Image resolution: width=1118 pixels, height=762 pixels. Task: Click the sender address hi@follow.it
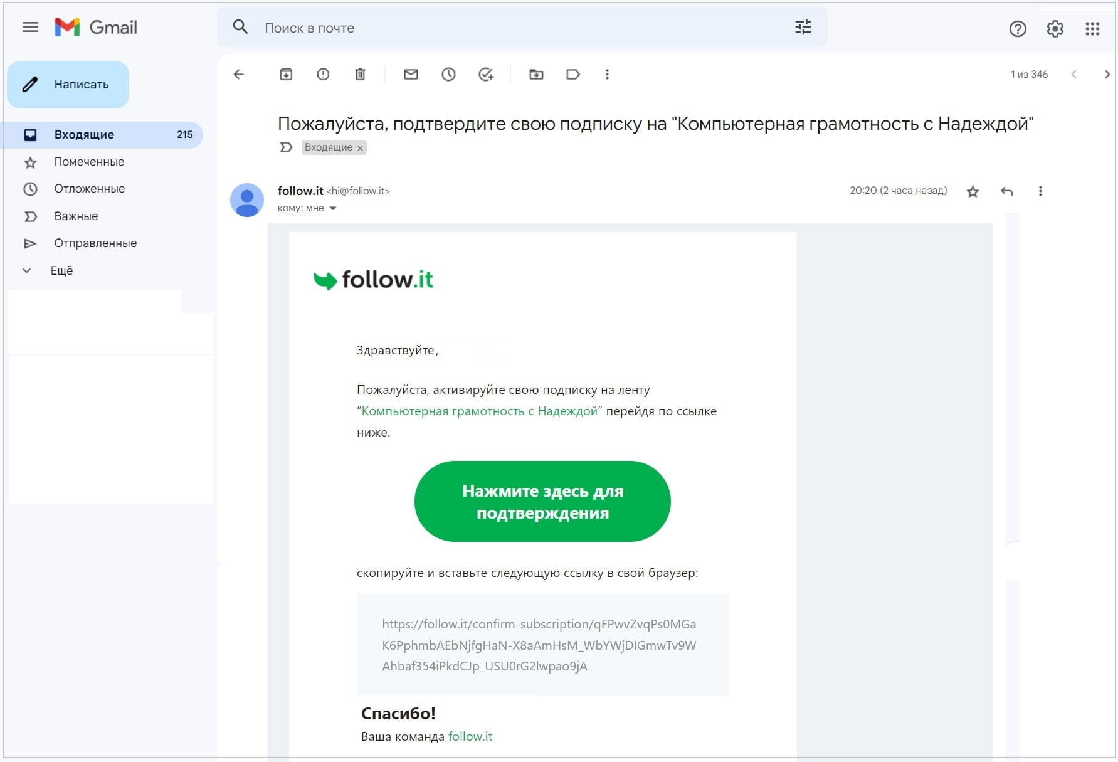(358, 191)
